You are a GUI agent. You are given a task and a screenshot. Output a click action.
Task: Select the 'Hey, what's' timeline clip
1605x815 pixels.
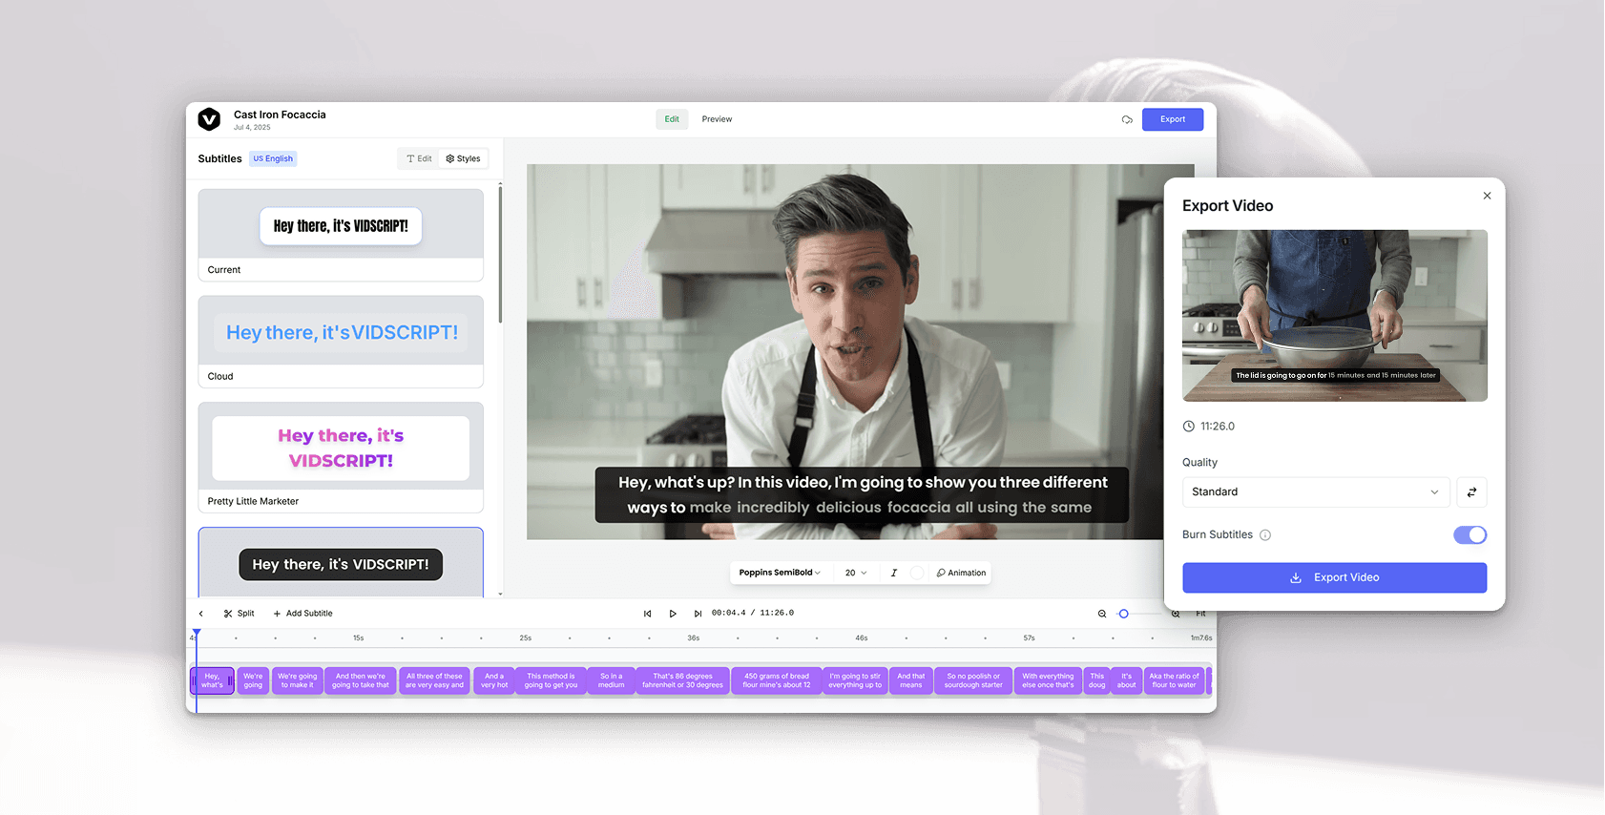pyautogui.click(x=212, y=680)
